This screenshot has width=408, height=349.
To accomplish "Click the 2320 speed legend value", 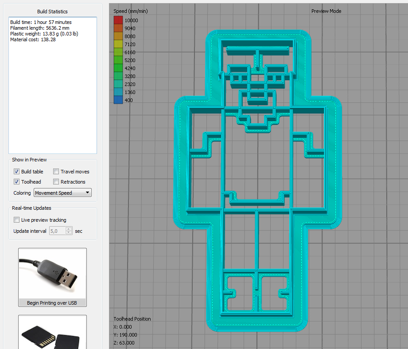I will [x=130, y=84].
